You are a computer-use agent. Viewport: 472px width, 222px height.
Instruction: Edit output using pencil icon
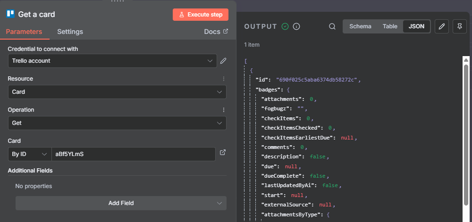(x=441, y=26)
